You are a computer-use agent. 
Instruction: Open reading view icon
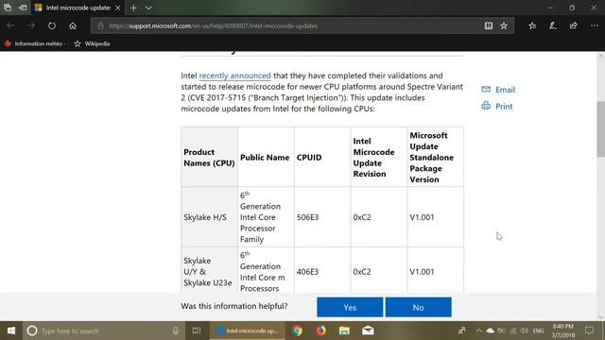(489, 25)
